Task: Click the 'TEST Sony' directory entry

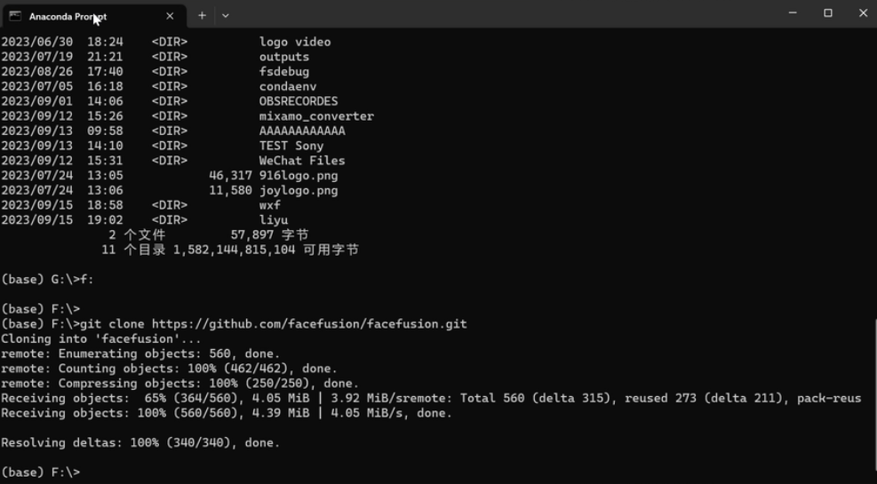Action: tap(291, 146)
